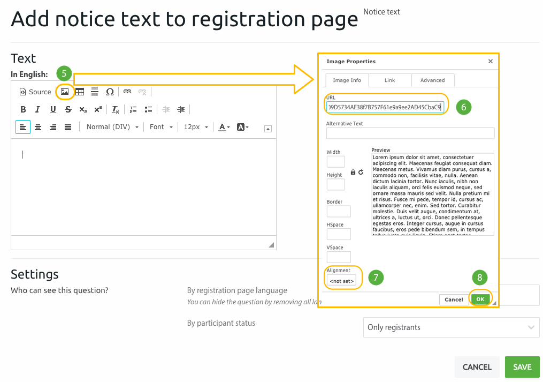Insert a table into the editor
Screen dimensions: 543x382
pos(79,92)
